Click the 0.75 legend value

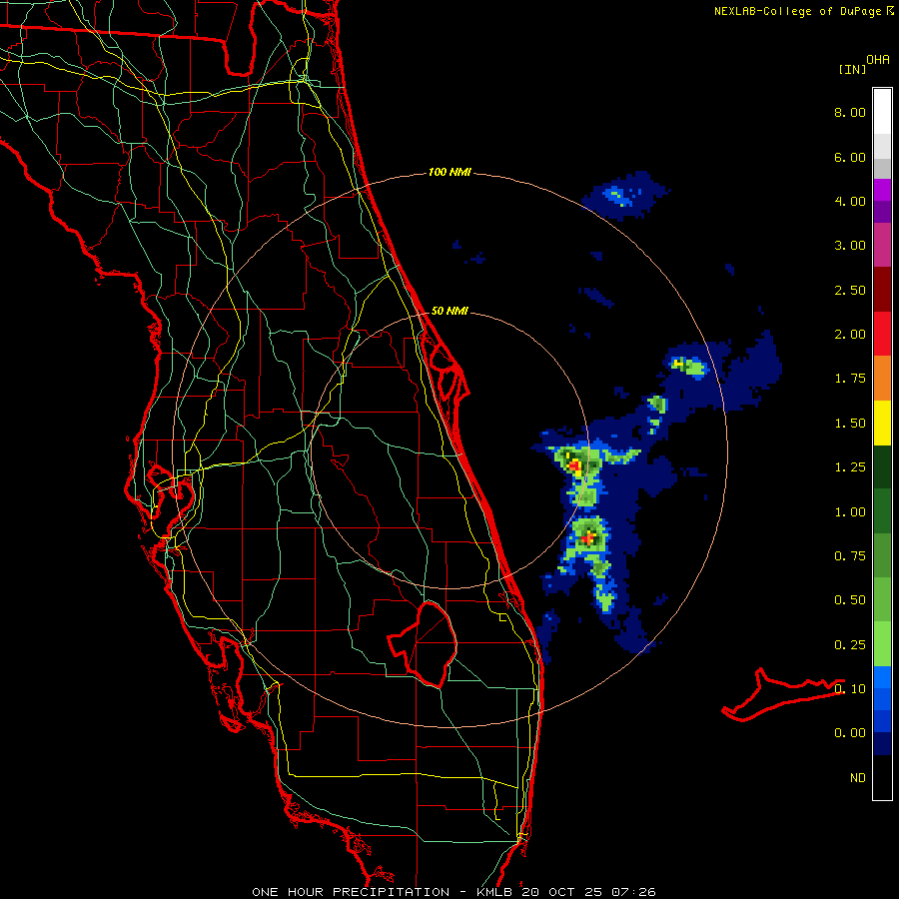point(850,556)
